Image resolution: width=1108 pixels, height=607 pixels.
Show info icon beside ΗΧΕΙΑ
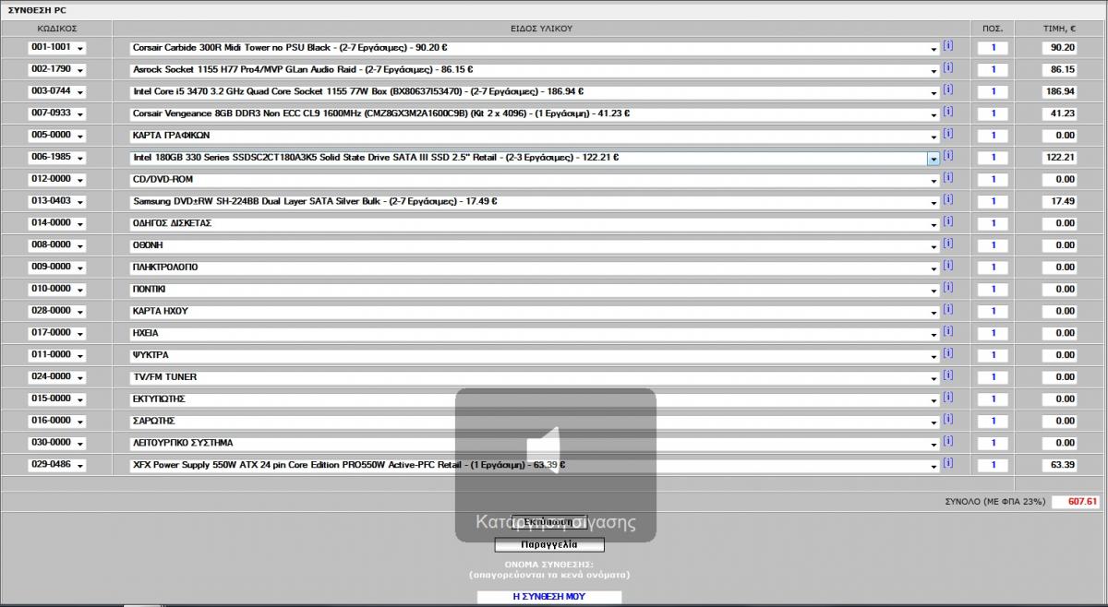click(947, 331)
